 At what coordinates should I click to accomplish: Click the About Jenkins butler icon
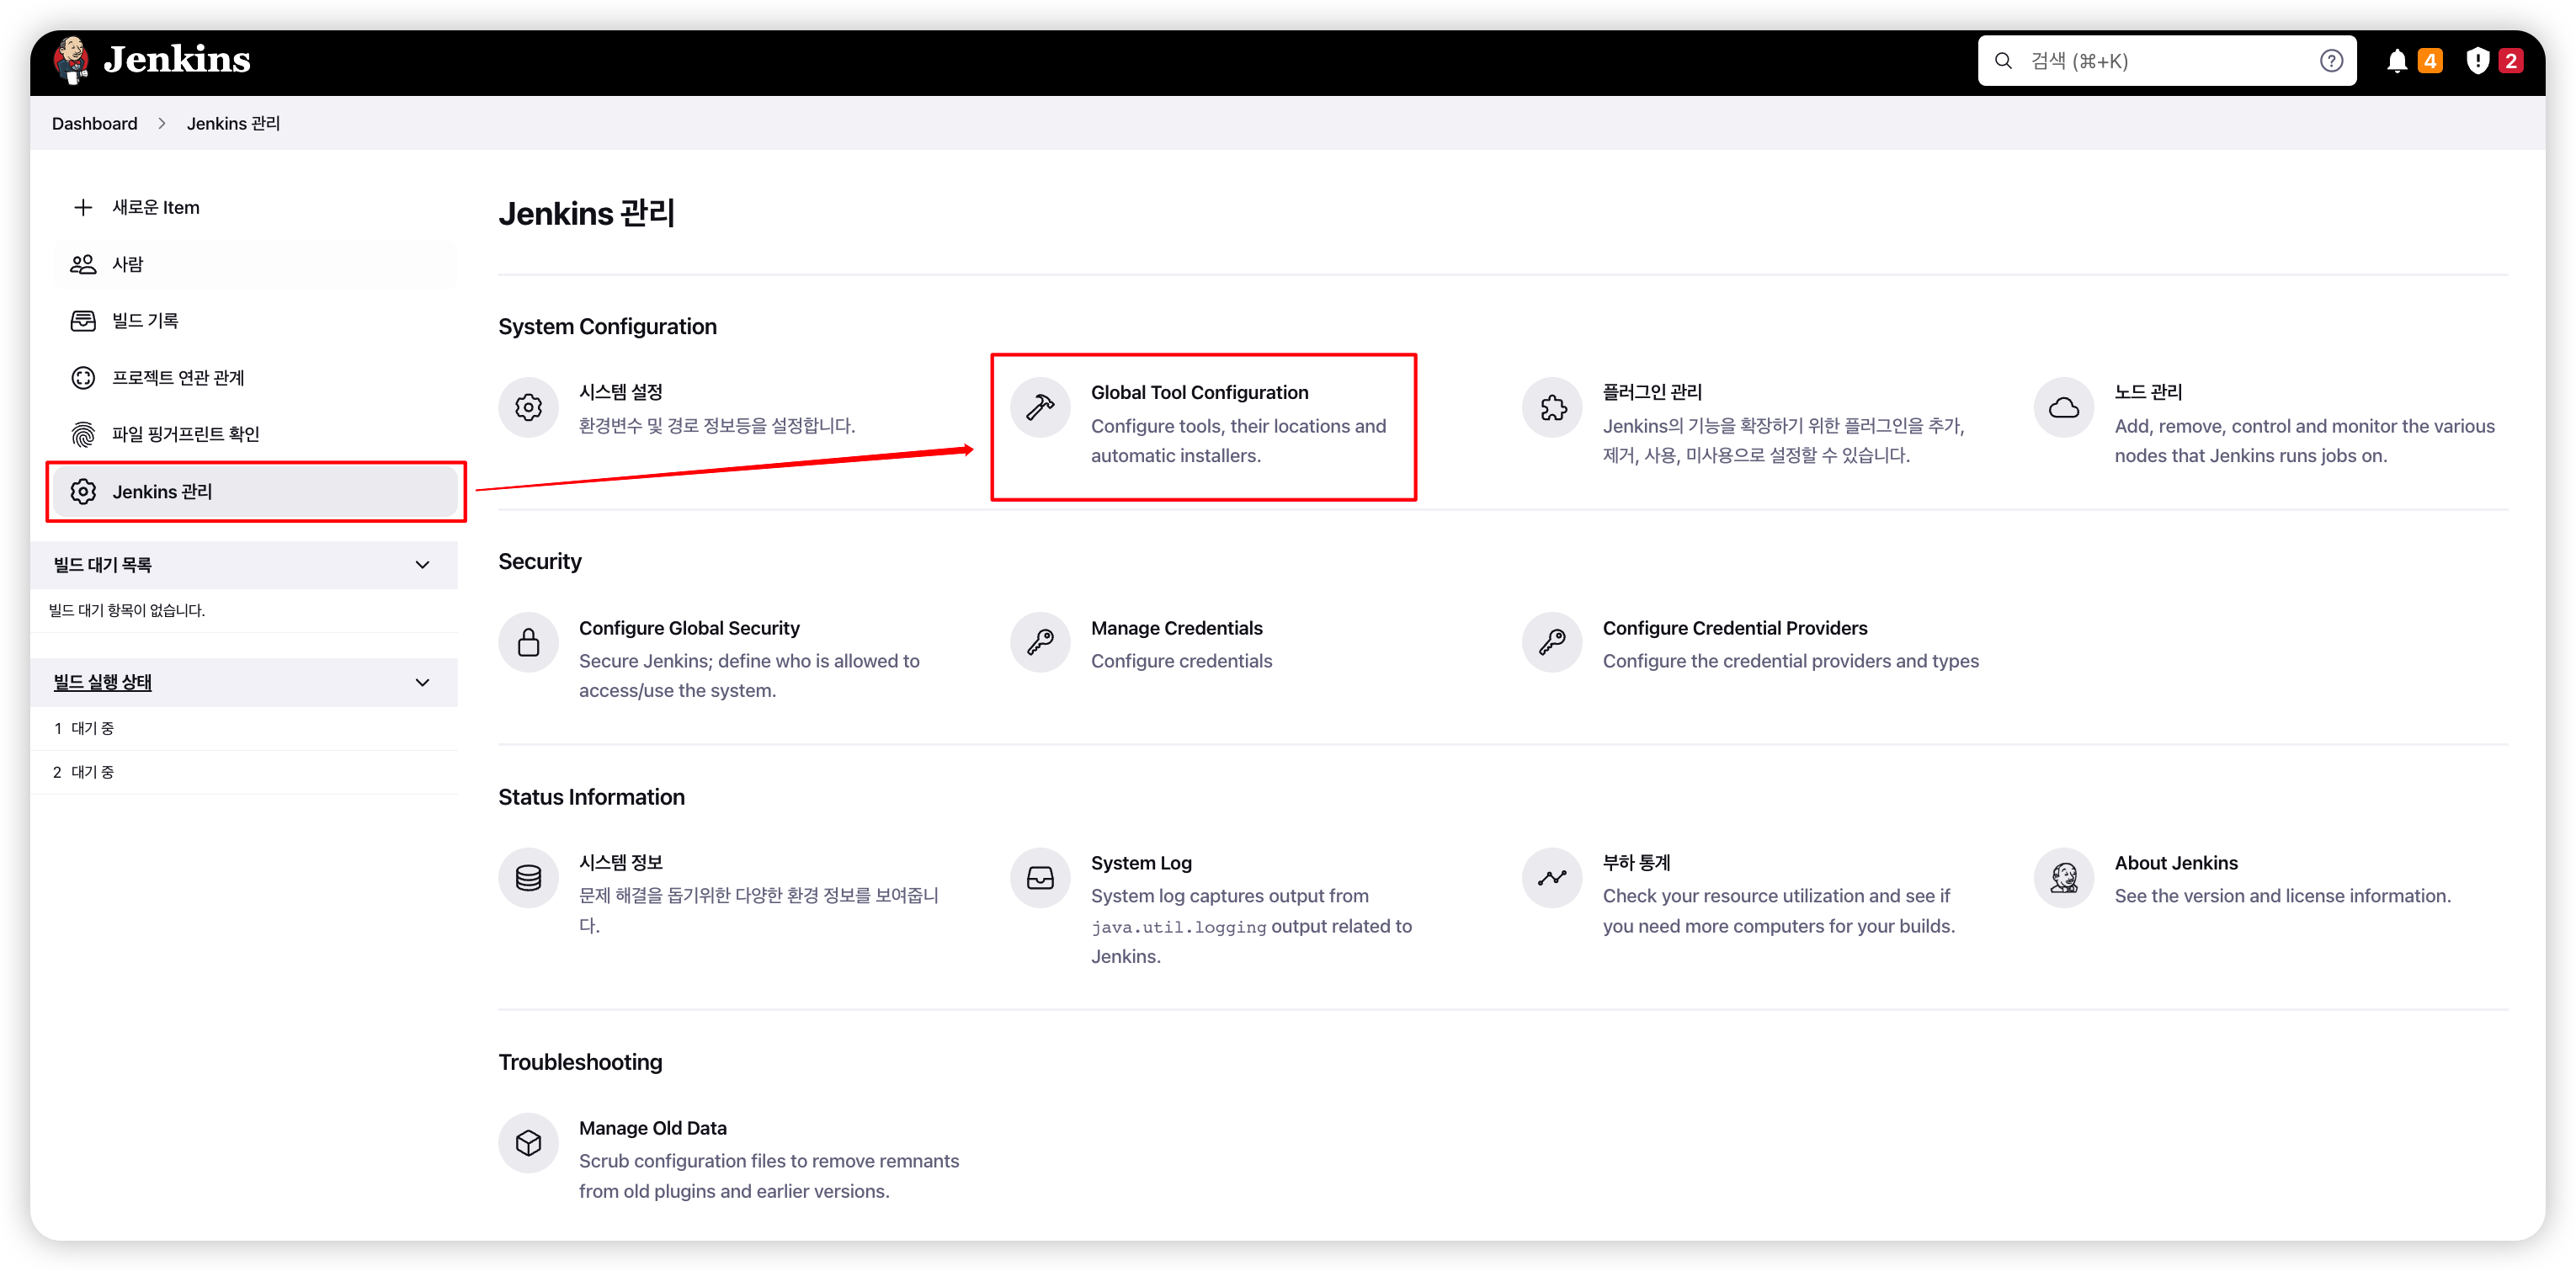pos(2063,878)
